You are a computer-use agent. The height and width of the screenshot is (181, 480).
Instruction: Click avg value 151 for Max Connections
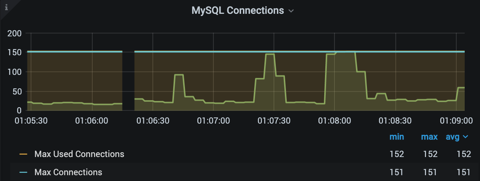point(464,172)
